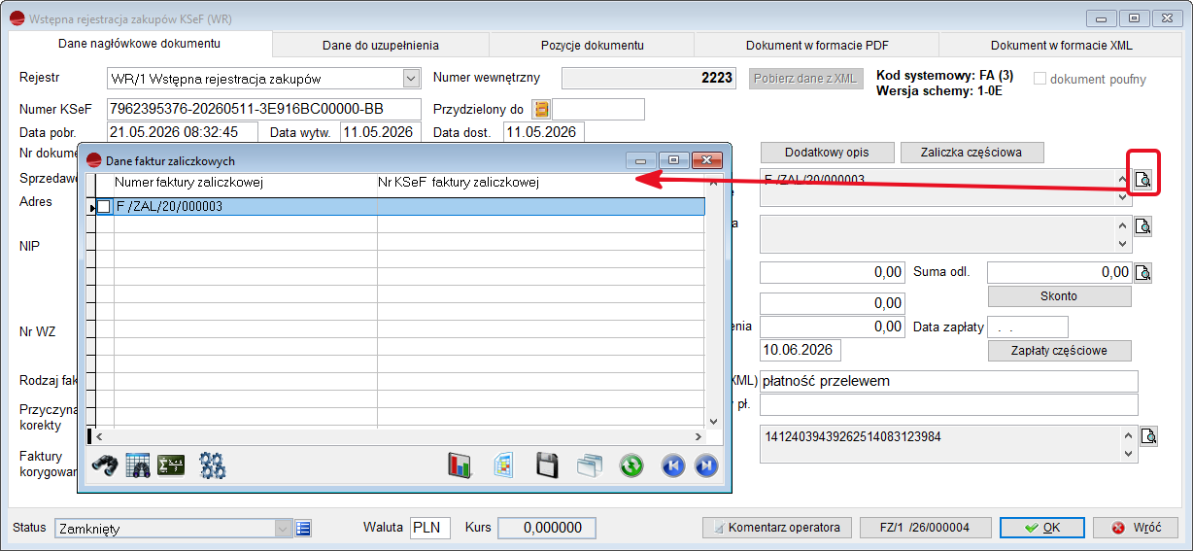Click the Data zapłaty field

[x=1028, y=327]
